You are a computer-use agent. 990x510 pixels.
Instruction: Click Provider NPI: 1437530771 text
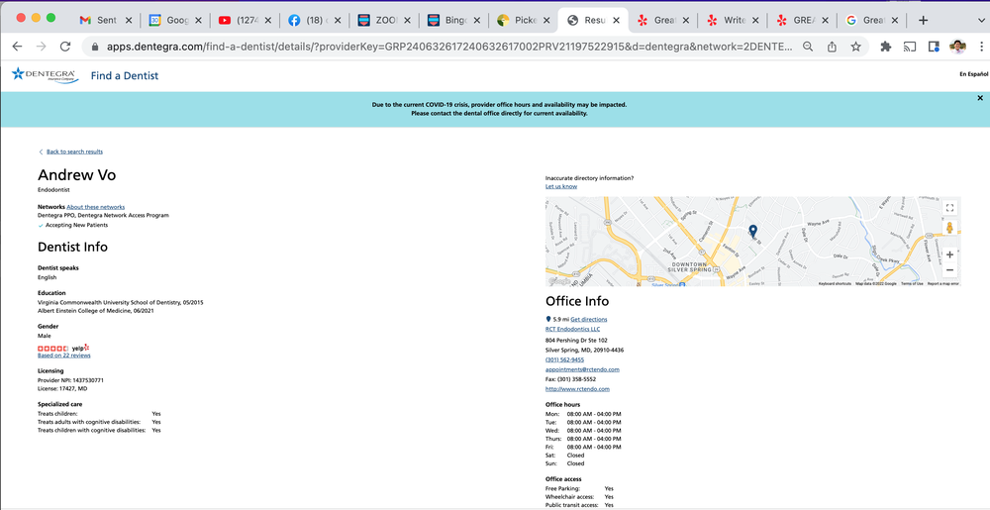click(x=70, y=380)
